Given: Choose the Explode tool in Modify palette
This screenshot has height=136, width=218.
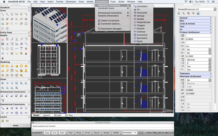Looking at the screenshot, I should click(26, 53).
